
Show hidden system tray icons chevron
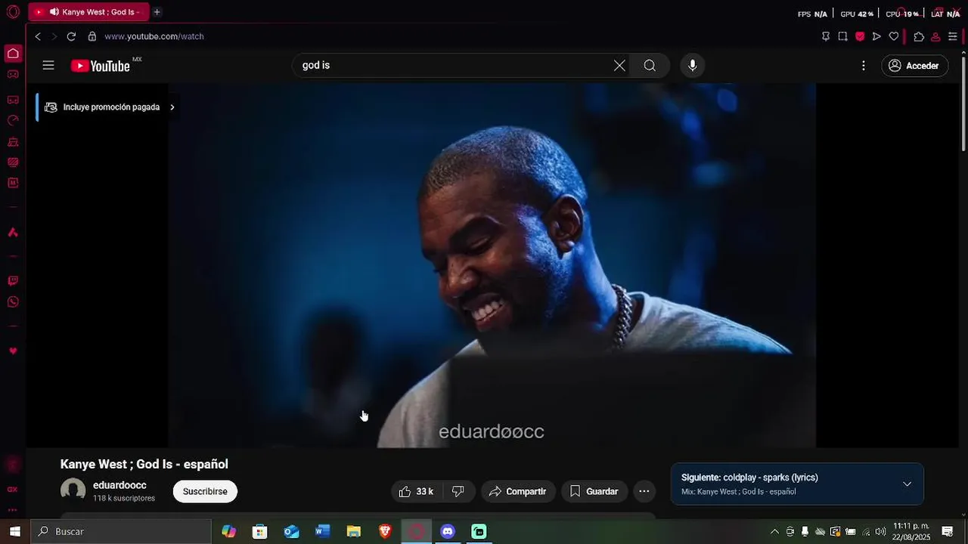[774, 532]
